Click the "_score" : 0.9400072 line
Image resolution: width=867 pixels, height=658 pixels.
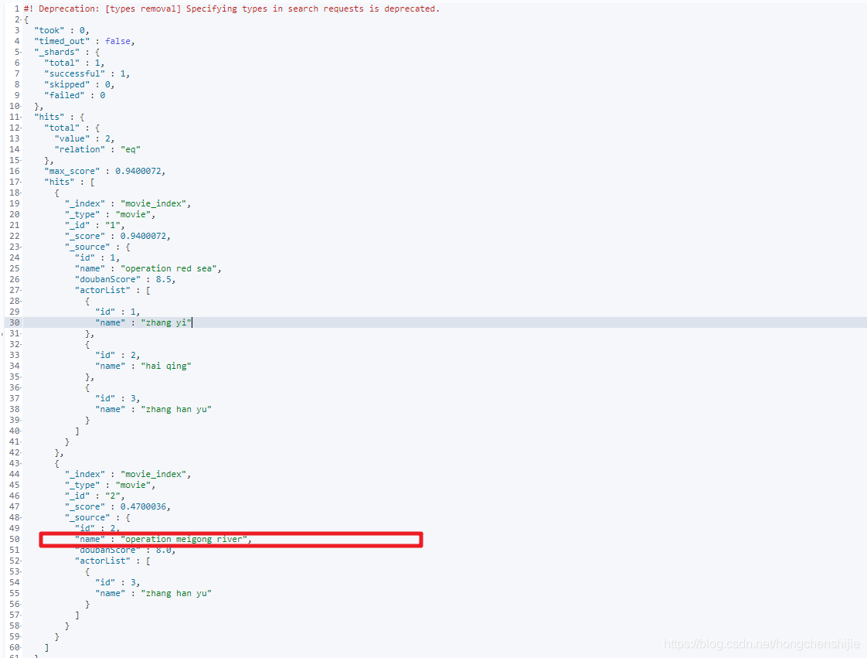[117, 237]
